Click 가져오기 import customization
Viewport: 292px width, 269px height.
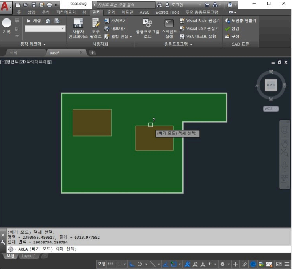coord(115,20)
